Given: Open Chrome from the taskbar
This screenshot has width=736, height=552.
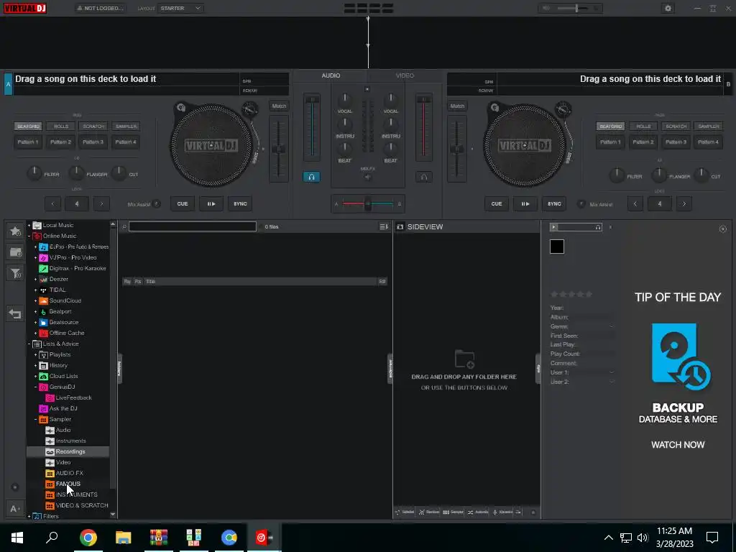Looking at the screenshot, I should click(88, 538).
